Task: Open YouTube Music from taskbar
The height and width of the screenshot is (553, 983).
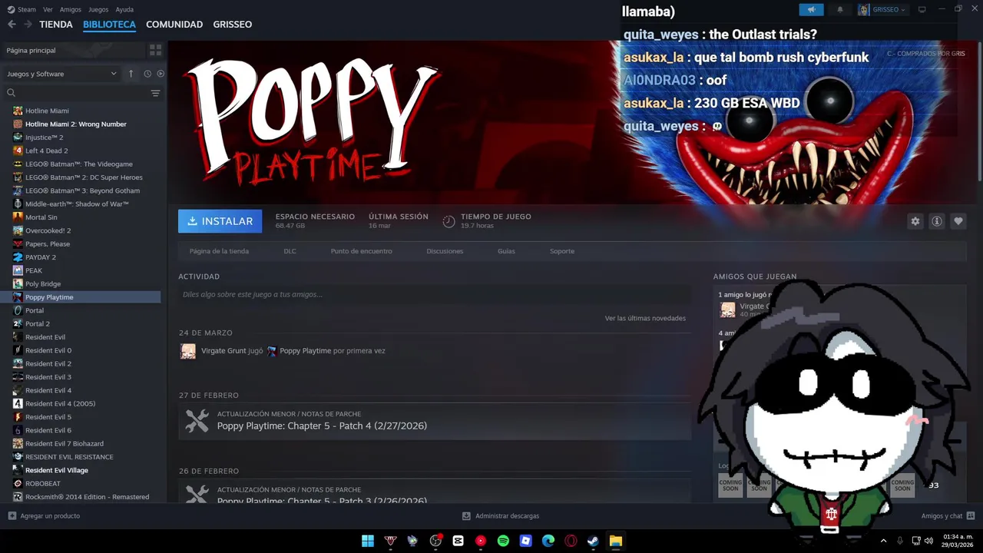Action: click(481, 541)
